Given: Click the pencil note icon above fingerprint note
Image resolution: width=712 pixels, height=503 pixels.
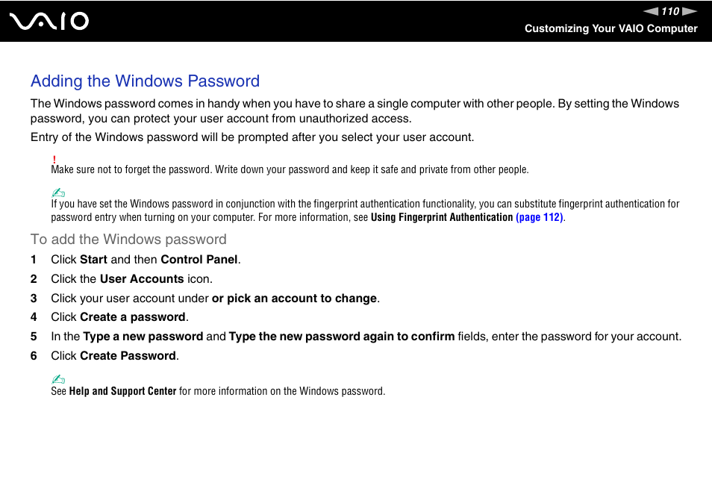Looking at the screenshot, I should click(x=58, y=193).
